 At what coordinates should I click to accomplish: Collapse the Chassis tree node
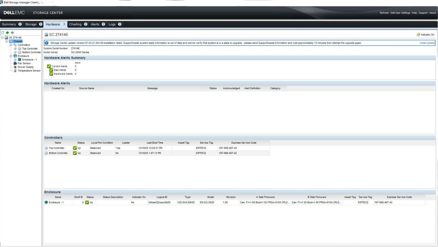pos(6,41)
